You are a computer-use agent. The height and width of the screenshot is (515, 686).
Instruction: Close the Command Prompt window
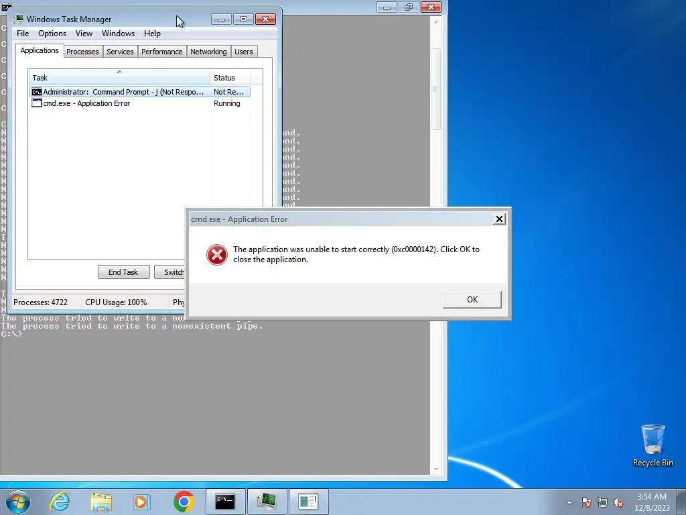pos(431,7)
